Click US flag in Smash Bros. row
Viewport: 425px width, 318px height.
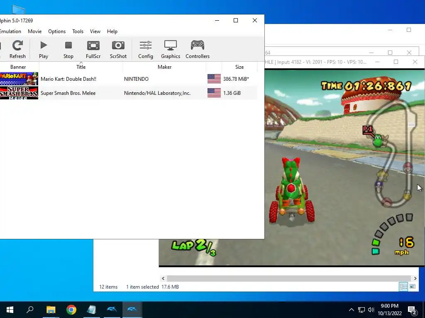[214, 93]
